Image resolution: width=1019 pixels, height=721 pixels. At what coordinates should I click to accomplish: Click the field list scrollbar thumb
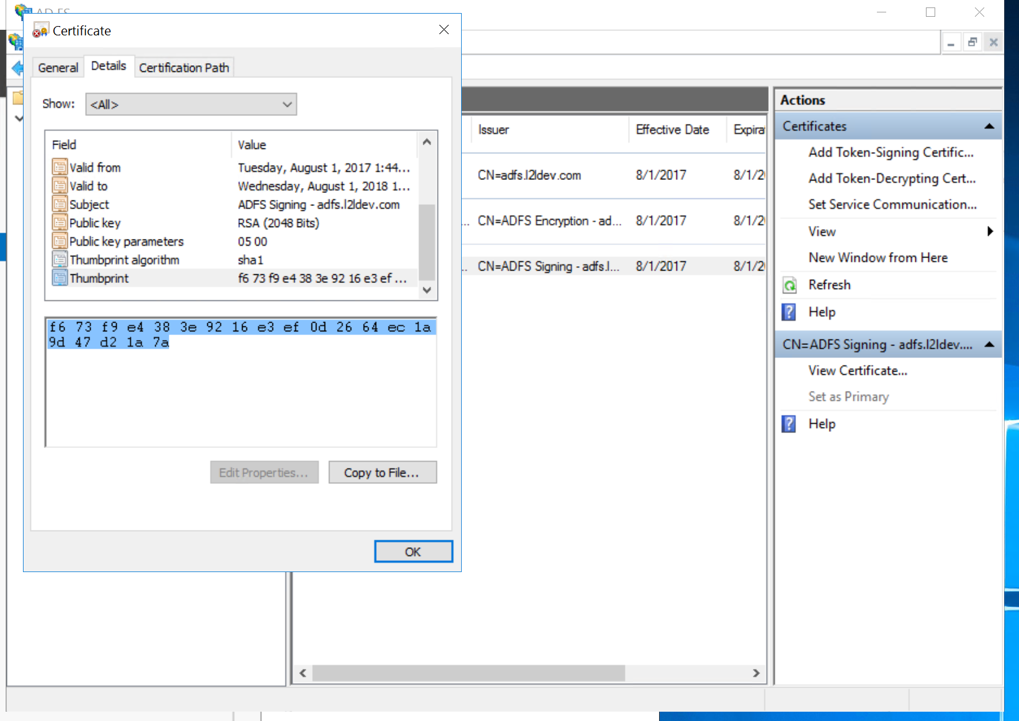(x=427, y=242)
